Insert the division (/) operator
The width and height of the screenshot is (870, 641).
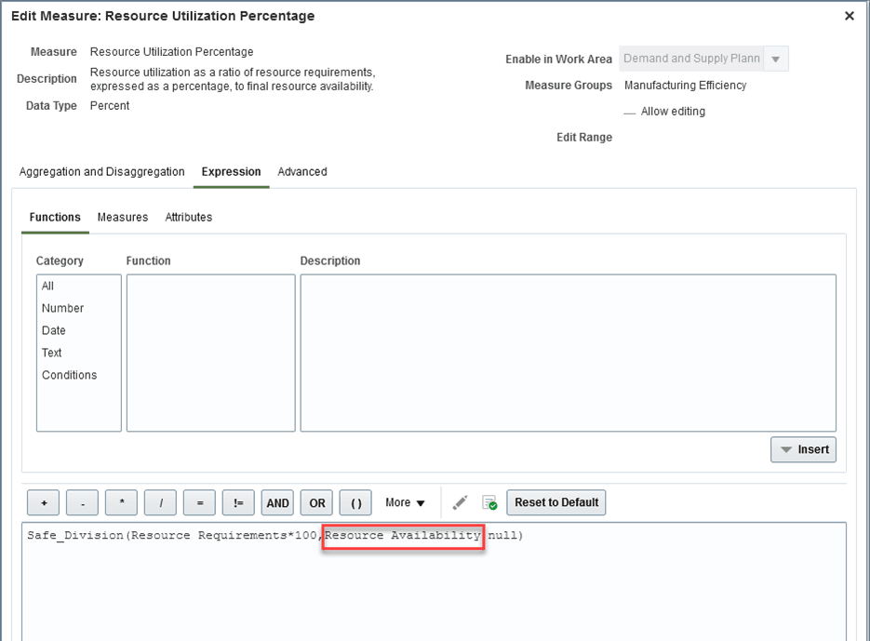tap(160, 502)
